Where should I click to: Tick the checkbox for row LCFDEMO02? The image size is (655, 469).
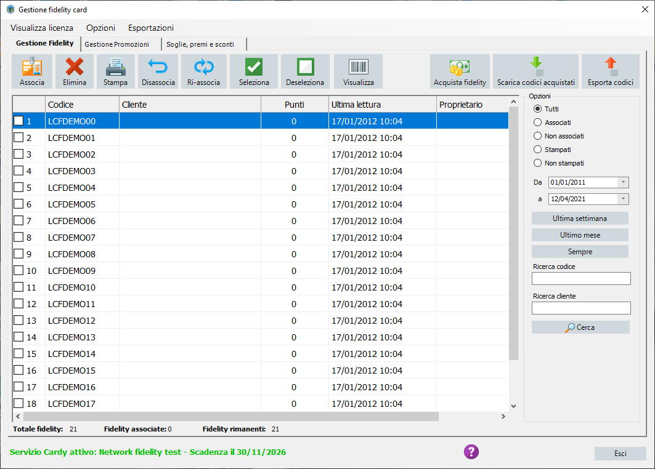coord(18,154)
